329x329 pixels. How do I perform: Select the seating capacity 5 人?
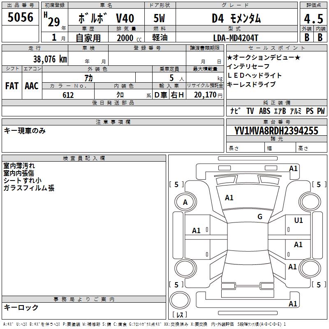(x=177, y=78)
